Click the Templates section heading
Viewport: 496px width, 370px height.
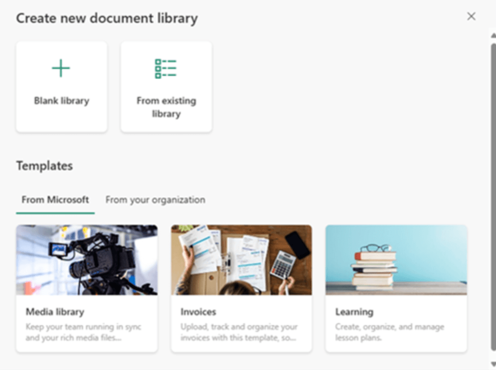tap(44, 166)
